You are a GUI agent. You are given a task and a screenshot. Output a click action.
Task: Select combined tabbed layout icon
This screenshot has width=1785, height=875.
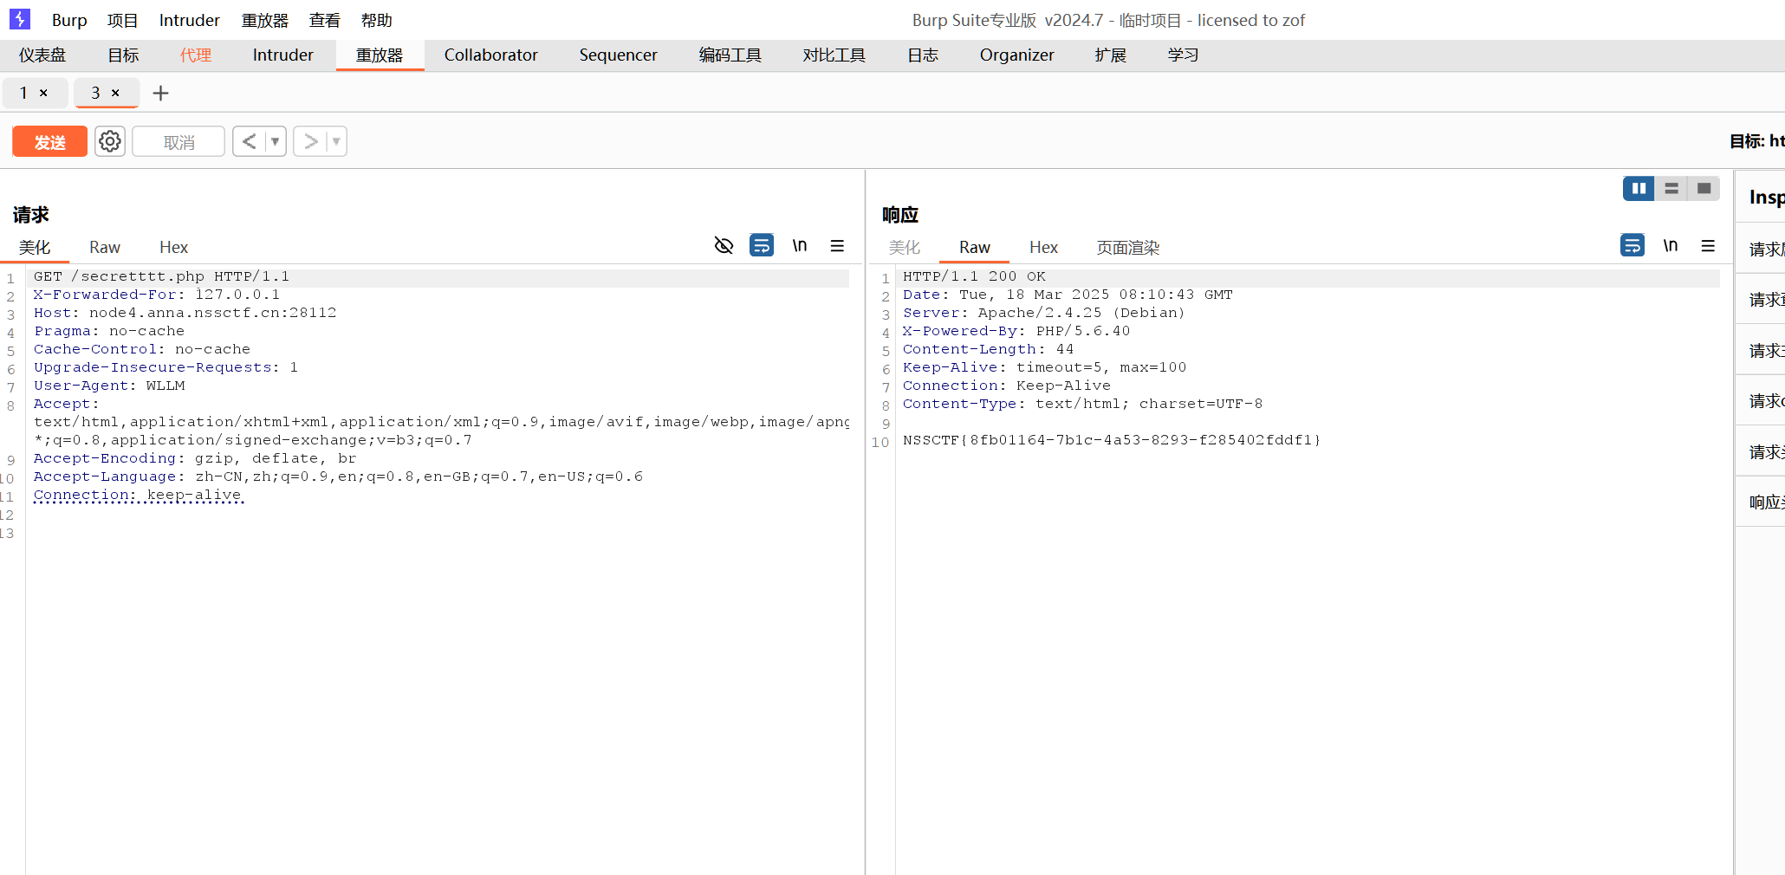click(1704, 188)
